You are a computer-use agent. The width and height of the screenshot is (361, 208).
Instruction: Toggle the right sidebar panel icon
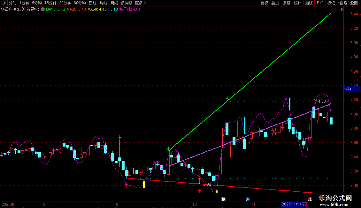tap(341, 9)
